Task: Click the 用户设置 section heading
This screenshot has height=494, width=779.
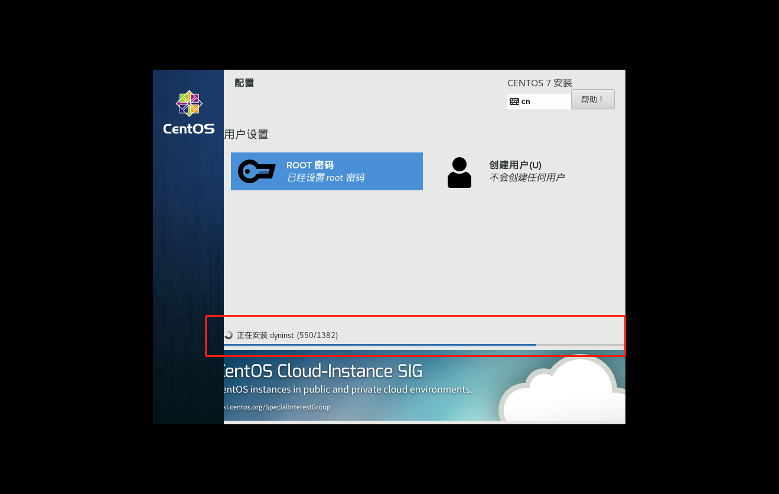Action: 246,135
